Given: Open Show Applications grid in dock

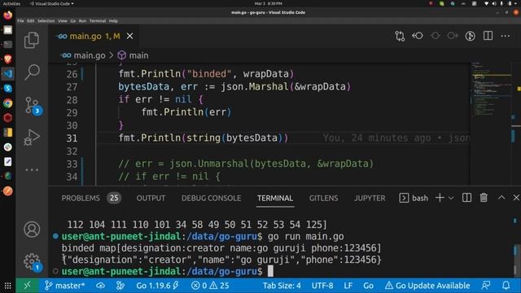Looking at the screenshot, I should [x=7, y=286].
